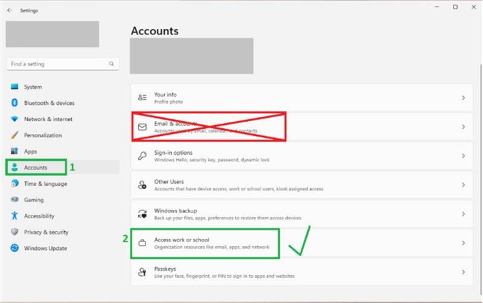This screenshot has width=483, height=303.
Task: Open Apps settings label
Action: [31, 151]
